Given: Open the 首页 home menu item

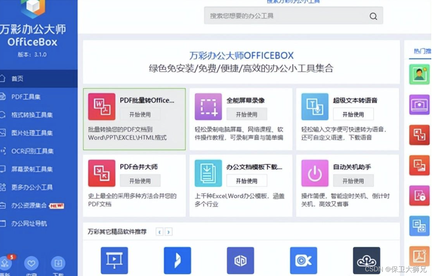Looking at the screenshot, I should coord(38,79).
